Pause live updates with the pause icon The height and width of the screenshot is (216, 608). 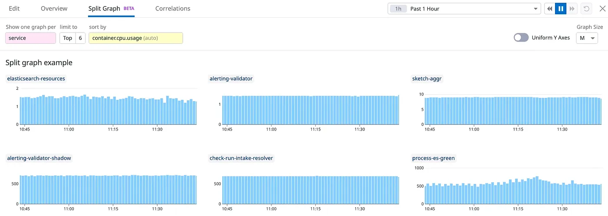[x=561, y=9]
